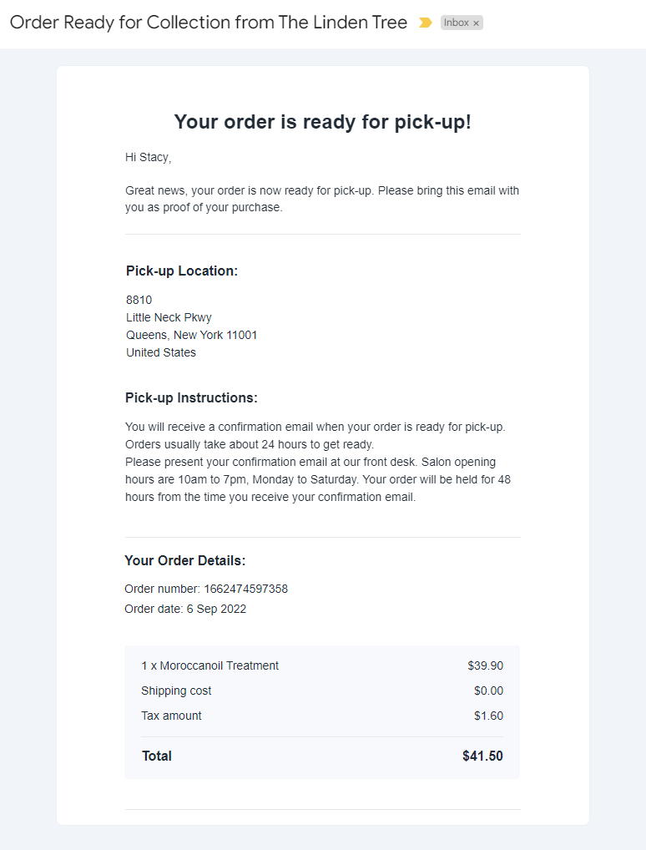
Task: Click the 'Your order is ready for pick-up!' heading
Action: pyautogui.click(x=322, y=122)
